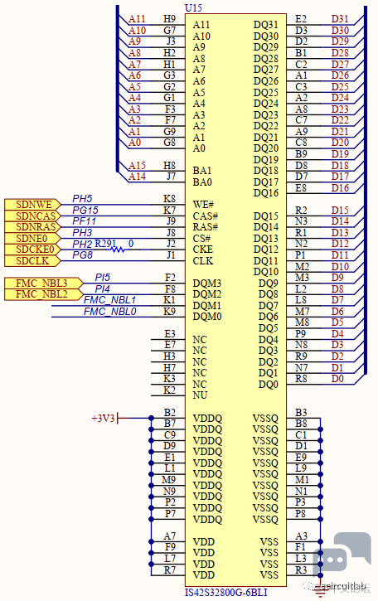Select the FMC_NBL2 port

point(44,294)
